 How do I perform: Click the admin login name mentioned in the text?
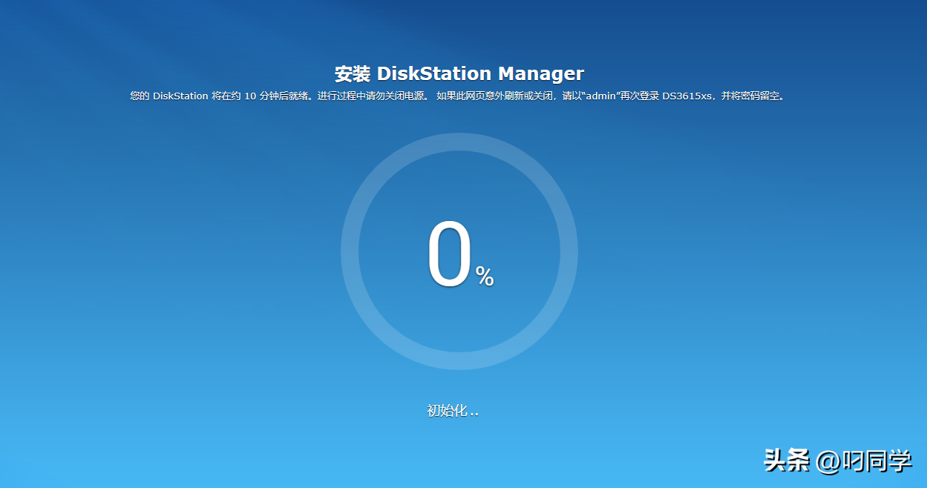(x=600, y=96)
